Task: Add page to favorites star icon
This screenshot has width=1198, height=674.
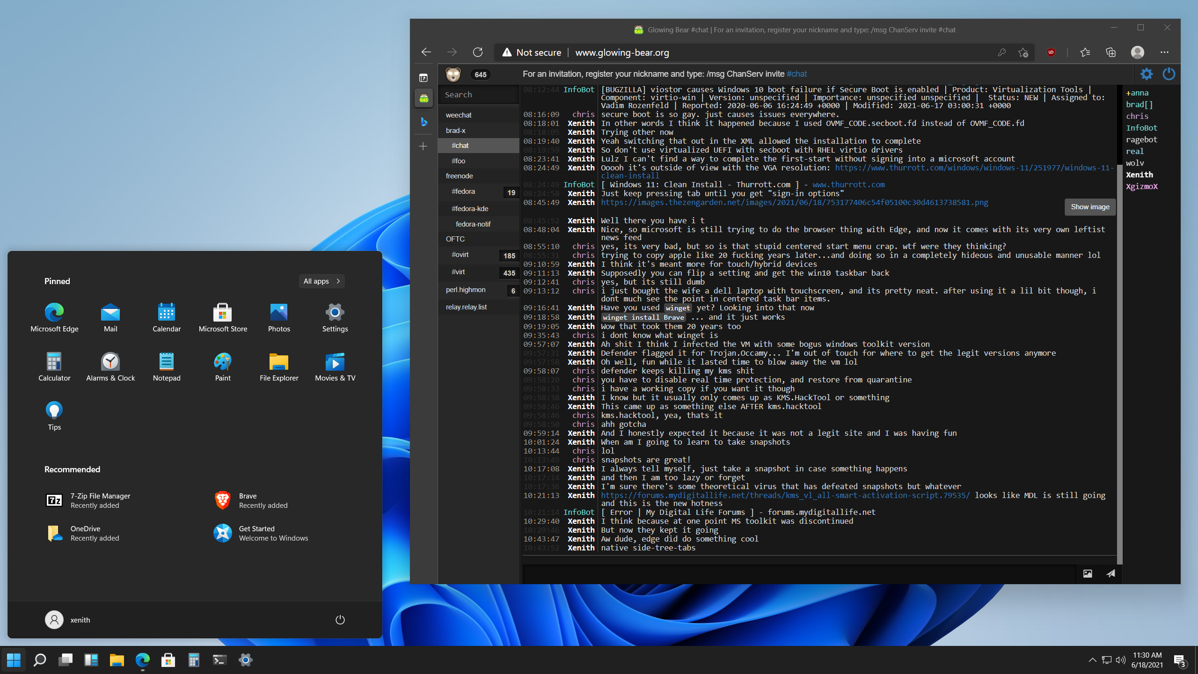Action: pyautogui.click(x=1023, y=52)
